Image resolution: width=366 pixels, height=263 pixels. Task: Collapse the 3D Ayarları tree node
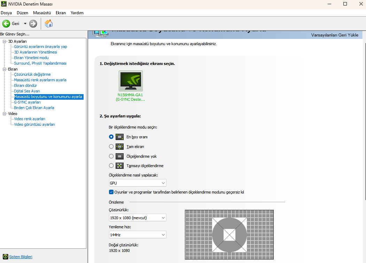(x=4, y=41)
